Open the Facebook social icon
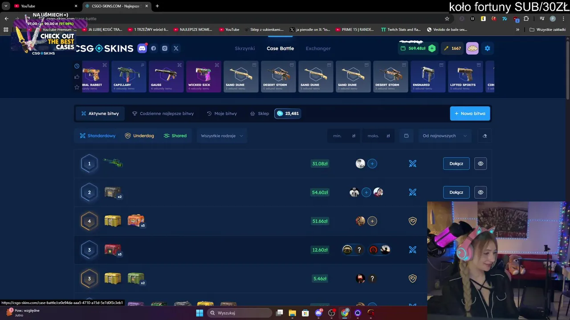 click(x=154, y=48)
